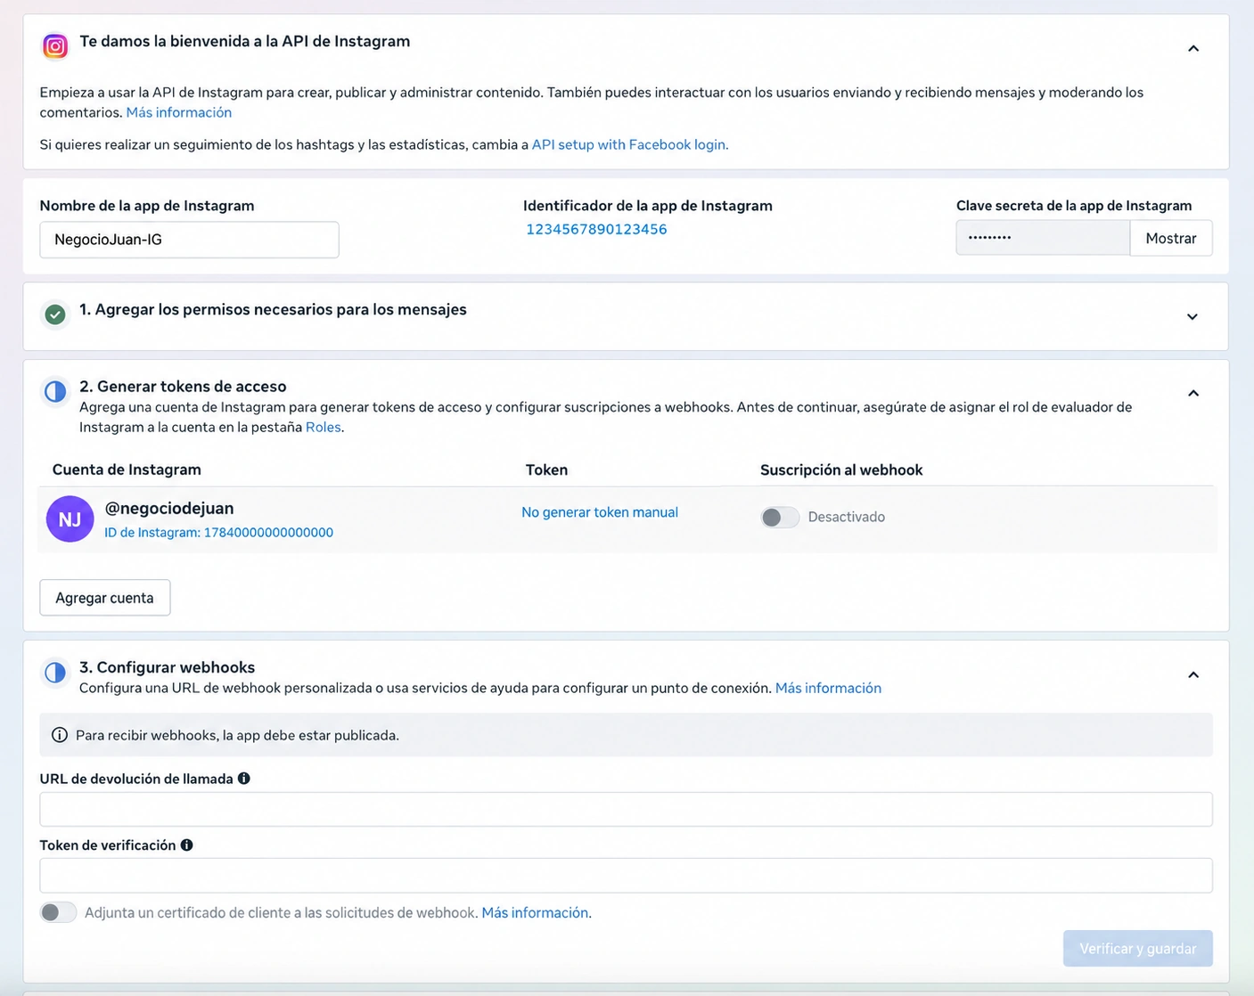Screen dimensions: 1254x996
Task: Collapse the Generar tokens de acceso section
Action: (x=1193, y=393)
